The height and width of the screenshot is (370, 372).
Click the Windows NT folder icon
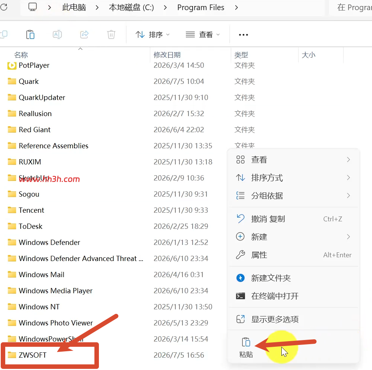coord(12,307)
